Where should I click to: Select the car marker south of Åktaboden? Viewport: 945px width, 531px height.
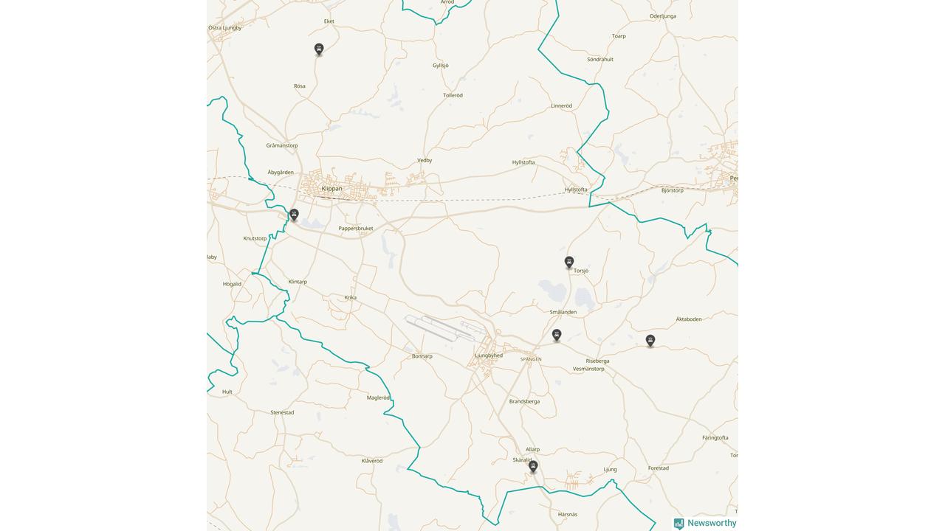[650, 340]
